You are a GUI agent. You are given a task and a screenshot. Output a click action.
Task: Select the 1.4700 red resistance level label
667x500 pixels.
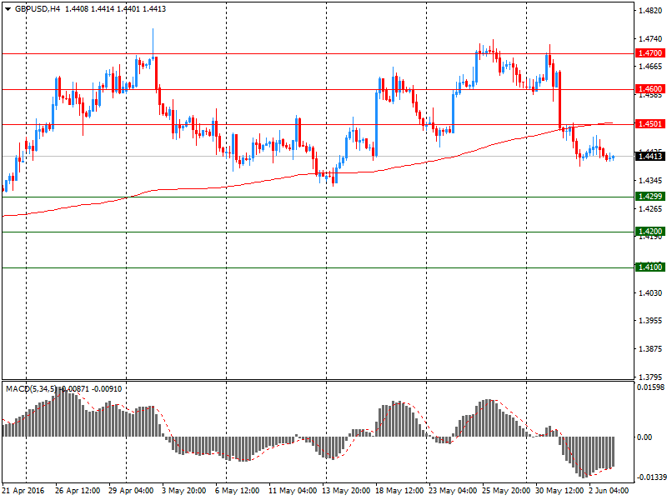(650, 53)
